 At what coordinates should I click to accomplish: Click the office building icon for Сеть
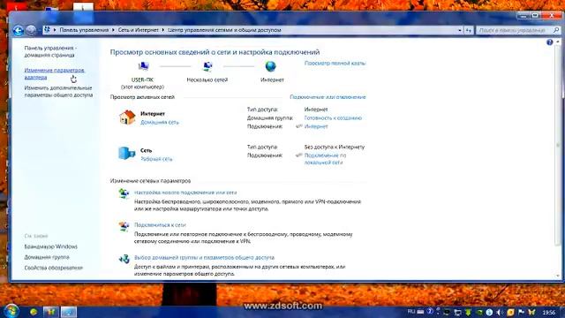point(127,153)
